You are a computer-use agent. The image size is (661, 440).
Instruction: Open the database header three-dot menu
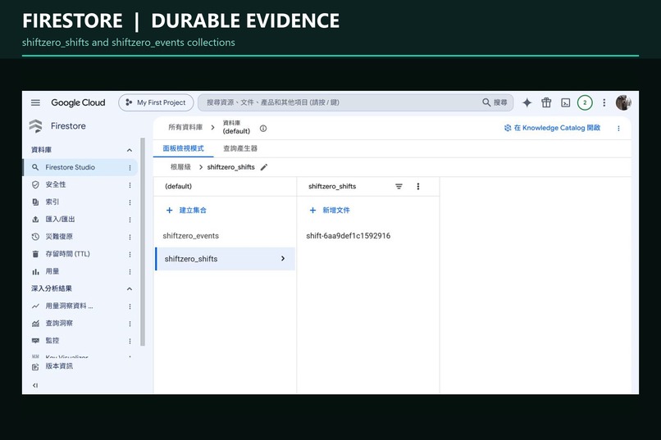618,129
